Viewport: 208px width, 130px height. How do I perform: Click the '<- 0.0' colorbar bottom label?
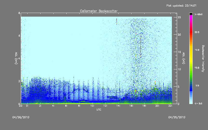(198, 103)
